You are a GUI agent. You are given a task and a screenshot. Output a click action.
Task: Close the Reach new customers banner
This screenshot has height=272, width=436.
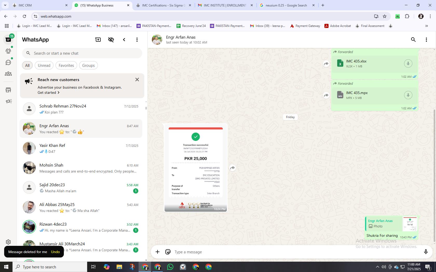pyautogui.click(x=137, y=80)
